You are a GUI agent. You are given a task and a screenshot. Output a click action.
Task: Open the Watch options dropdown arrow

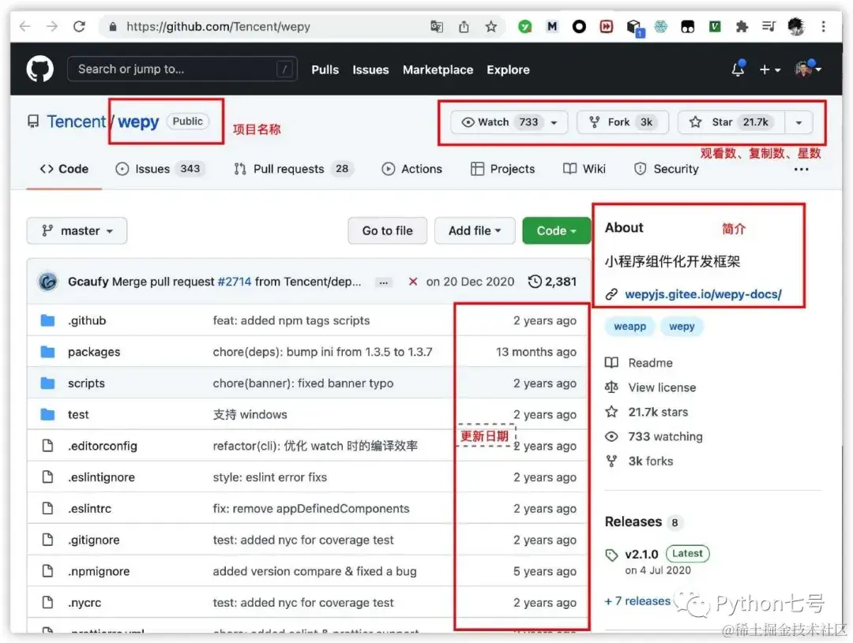coord(555,122)
